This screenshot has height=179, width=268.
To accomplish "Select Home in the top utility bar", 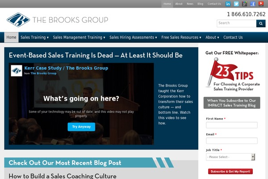I will coord(167,4).
